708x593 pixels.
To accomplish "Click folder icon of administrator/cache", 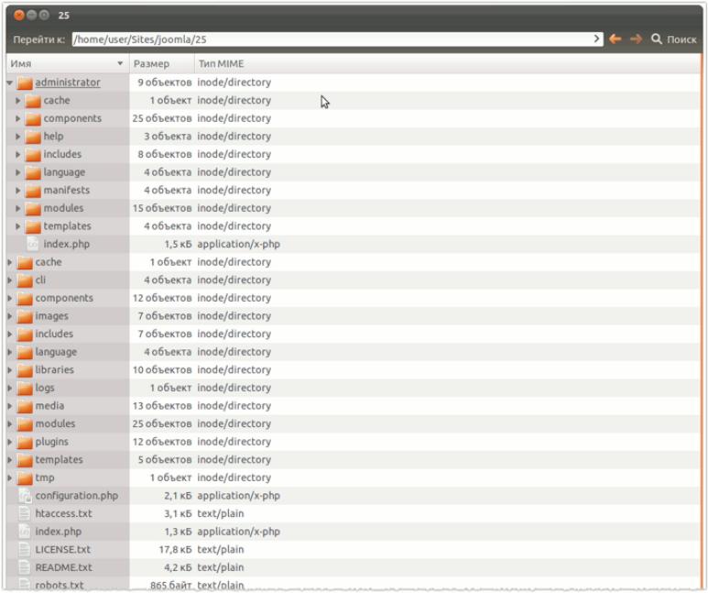I will [x=33, y=101].
